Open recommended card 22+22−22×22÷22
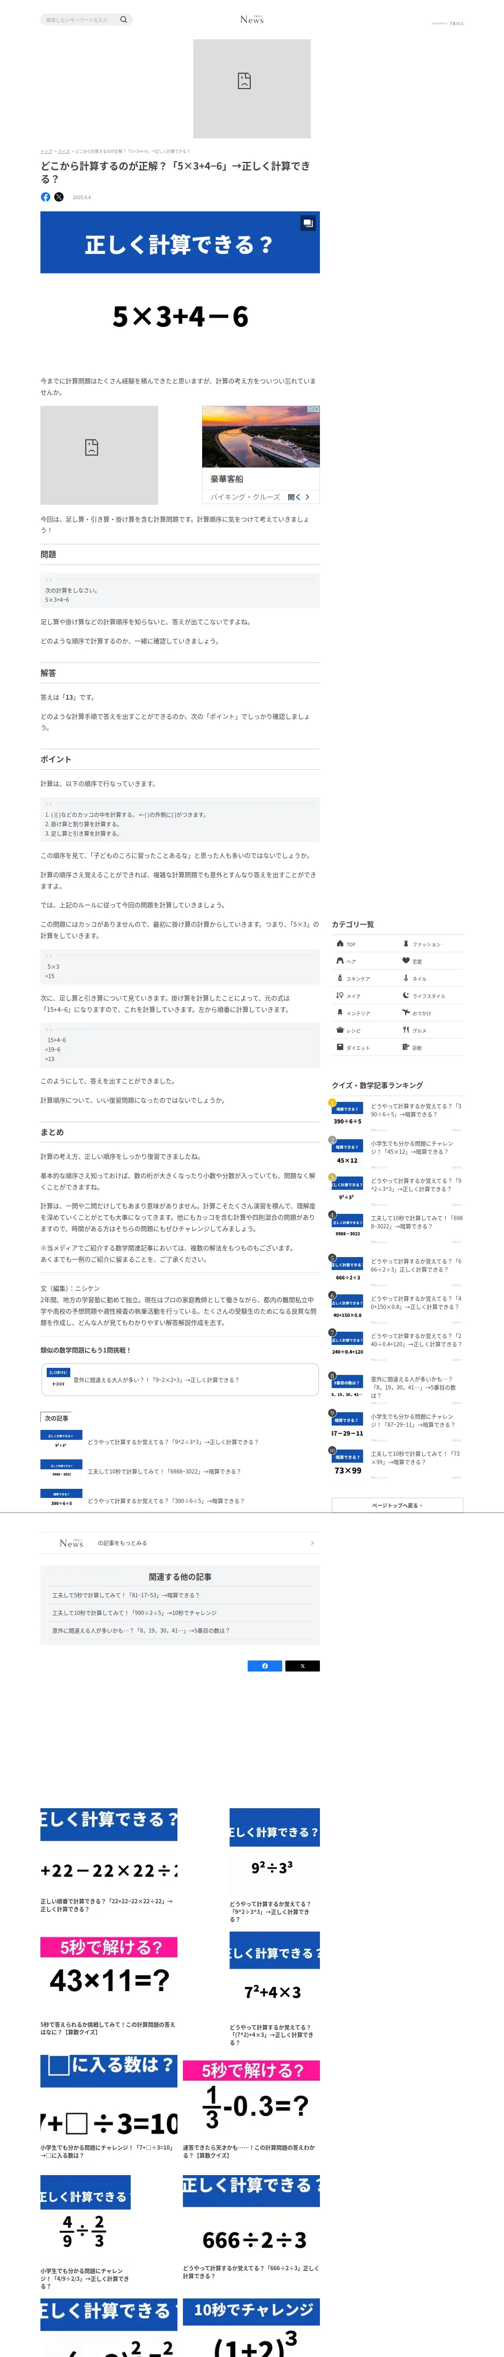Viewport: 504px width, 2357px height. pos(109,1860)
